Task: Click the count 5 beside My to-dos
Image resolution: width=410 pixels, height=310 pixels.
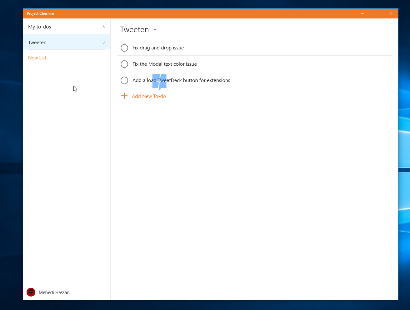Action: 104,27
